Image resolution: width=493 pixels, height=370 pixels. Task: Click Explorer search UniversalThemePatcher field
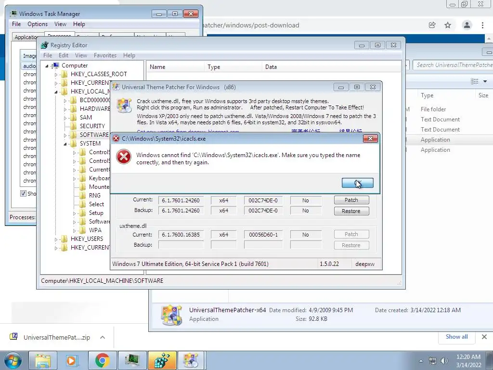(453, 65)
